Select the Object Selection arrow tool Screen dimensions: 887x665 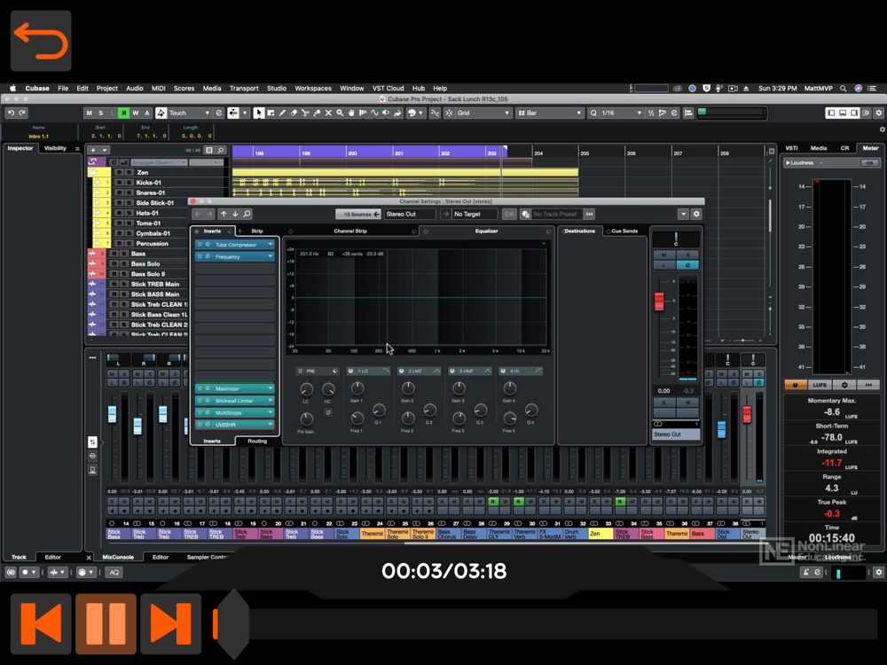(258, 113)
